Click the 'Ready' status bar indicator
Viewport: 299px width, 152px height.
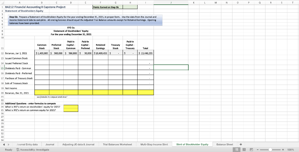pos(8,150)
